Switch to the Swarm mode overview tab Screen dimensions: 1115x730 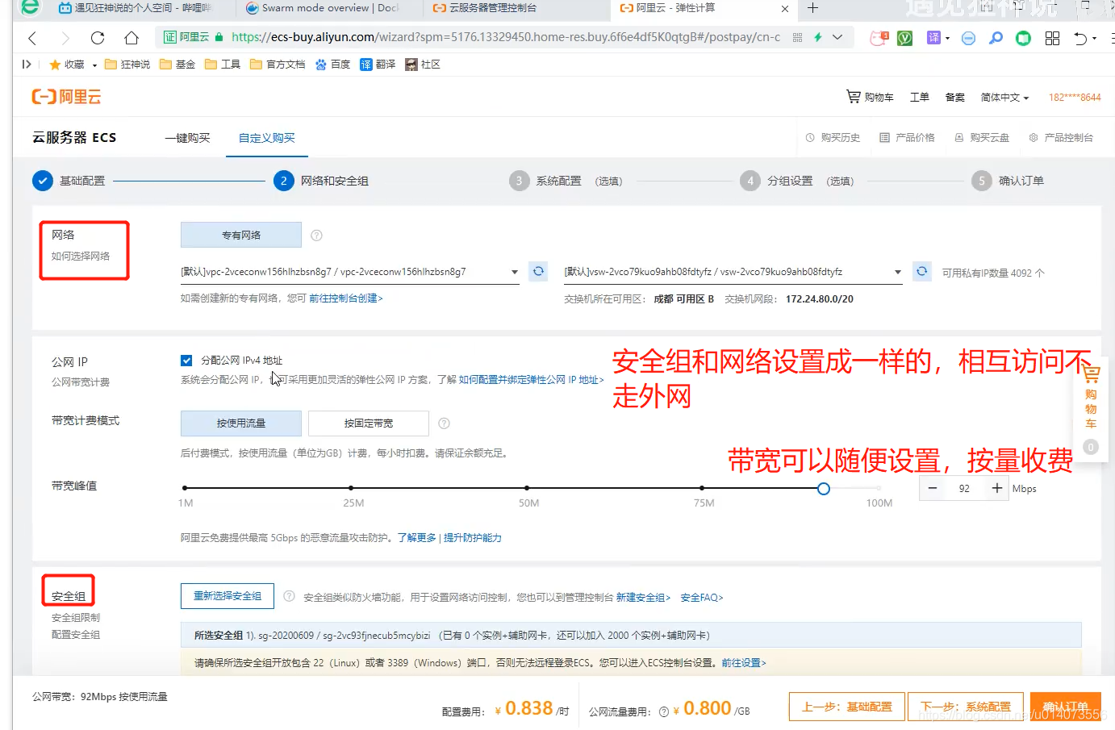tap(323, 8)
